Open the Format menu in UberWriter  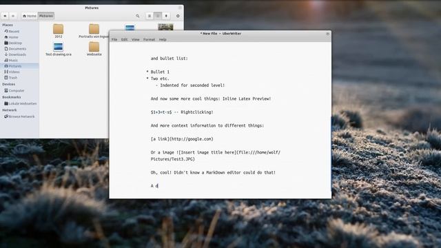point(149,40)
